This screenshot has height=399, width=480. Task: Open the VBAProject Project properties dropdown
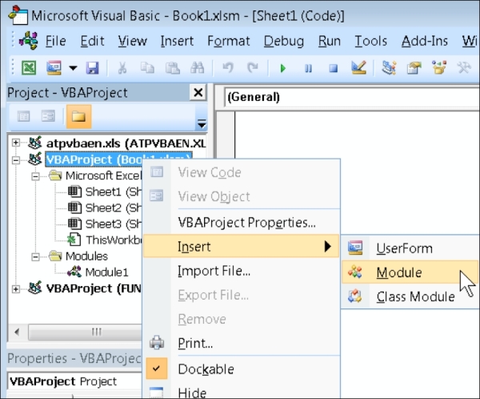[75, 381]
